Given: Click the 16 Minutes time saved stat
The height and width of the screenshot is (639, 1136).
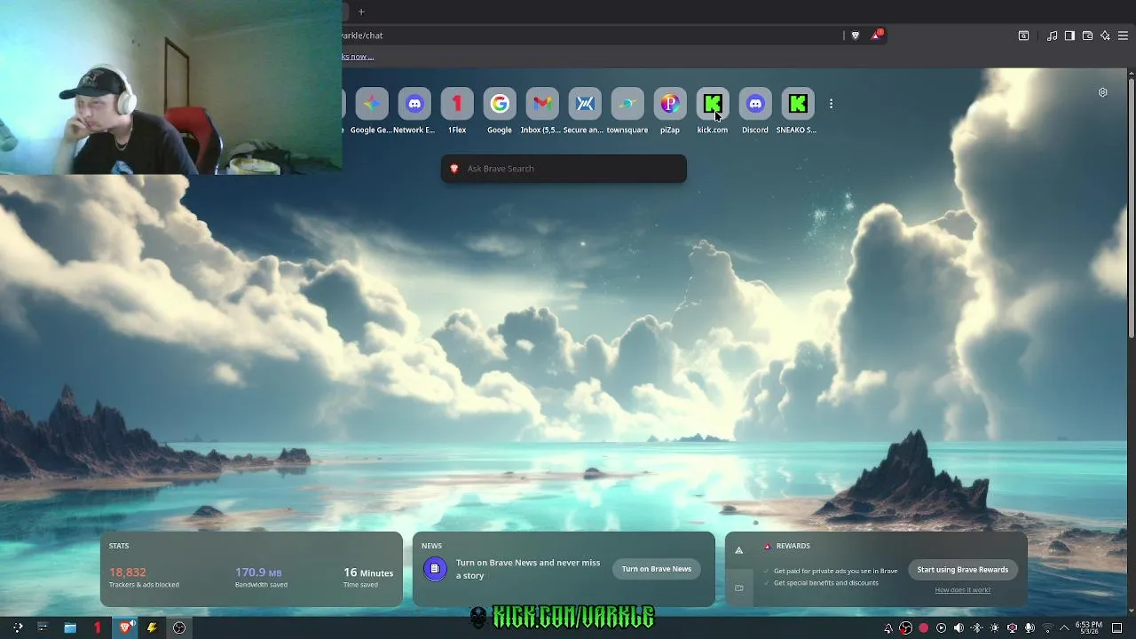Looking at the screenshot, I should click(x=368, y=577).
